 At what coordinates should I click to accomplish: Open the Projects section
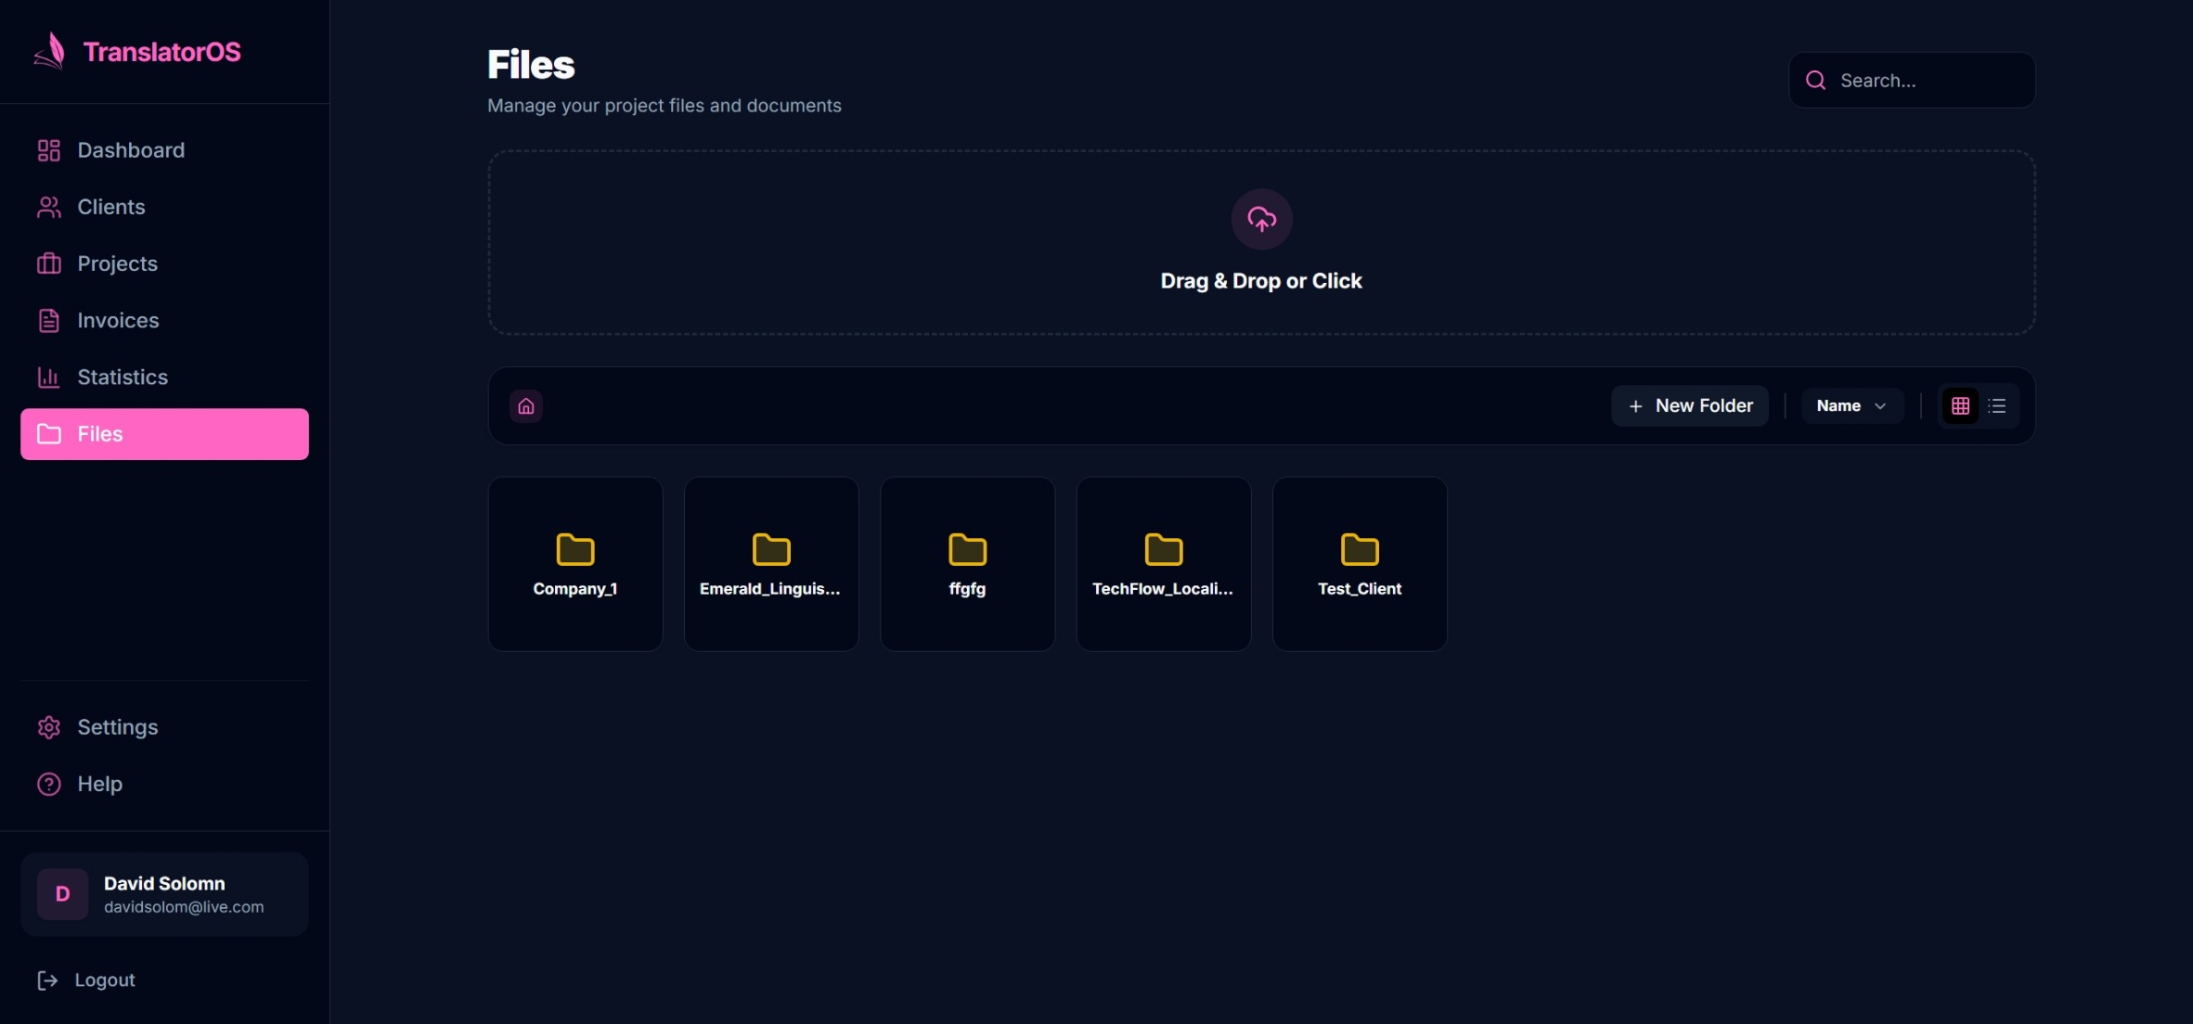pyautogui.click(x=117, y=263)
